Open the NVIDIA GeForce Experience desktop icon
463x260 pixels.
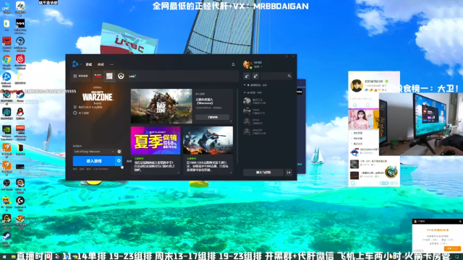click(7, 130)
